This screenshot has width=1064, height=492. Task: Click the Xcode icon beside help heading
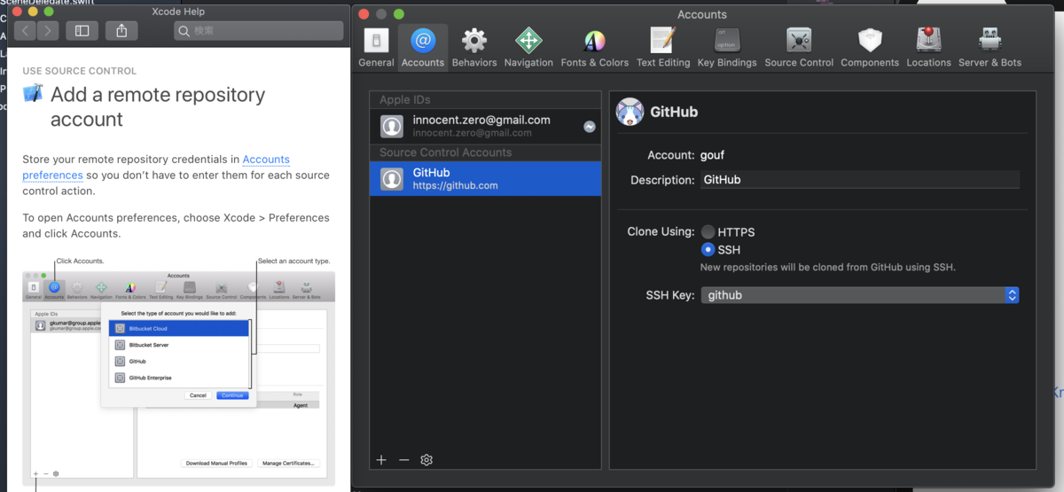(33, 94)
